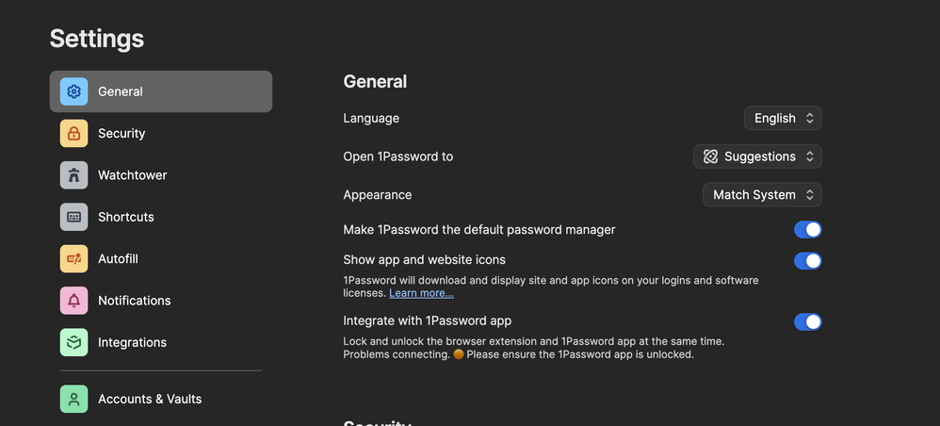Disable default password manager toggle
940x426 pixels.
(807, 230)
